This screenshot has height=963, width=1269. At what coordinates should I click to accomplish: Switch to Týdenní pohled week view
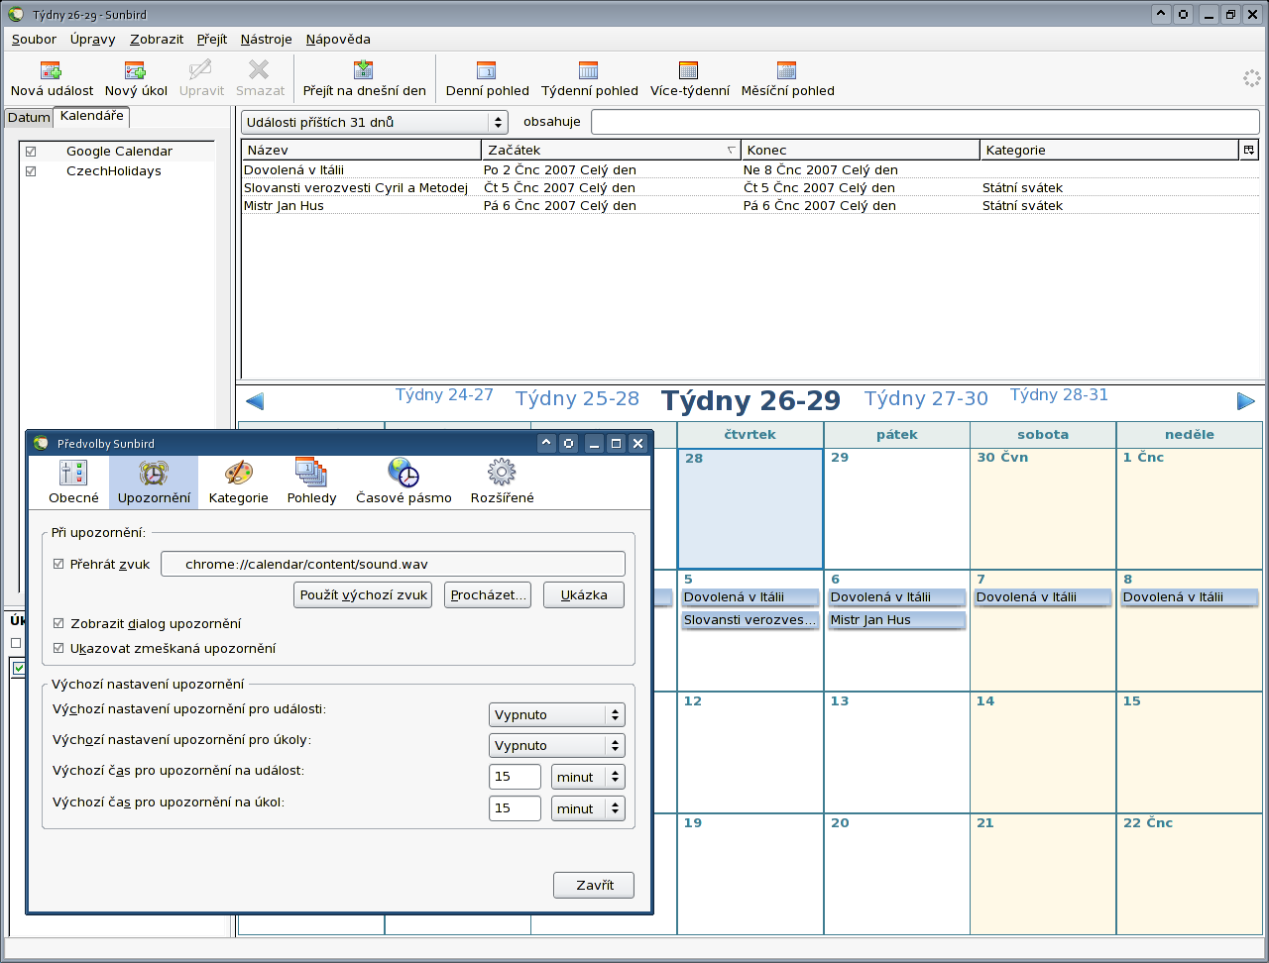point(589,70)
